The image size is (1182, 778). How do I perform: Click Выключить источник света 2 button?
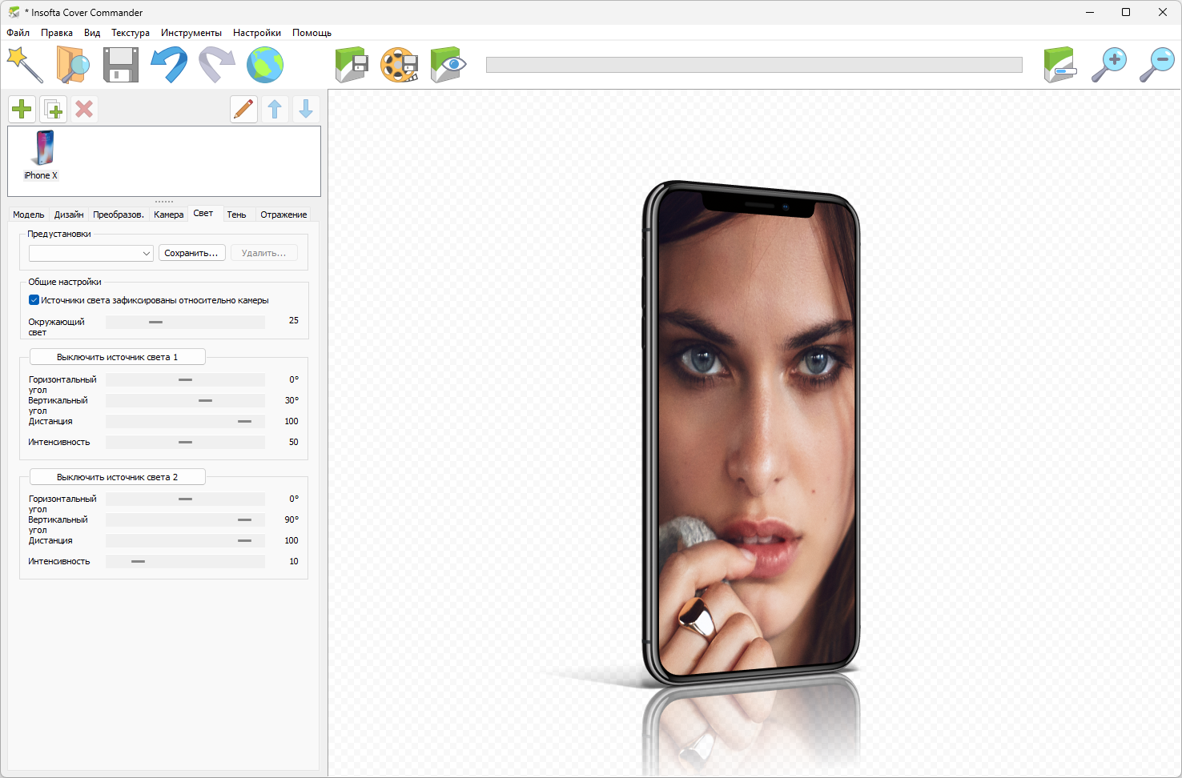118,477
